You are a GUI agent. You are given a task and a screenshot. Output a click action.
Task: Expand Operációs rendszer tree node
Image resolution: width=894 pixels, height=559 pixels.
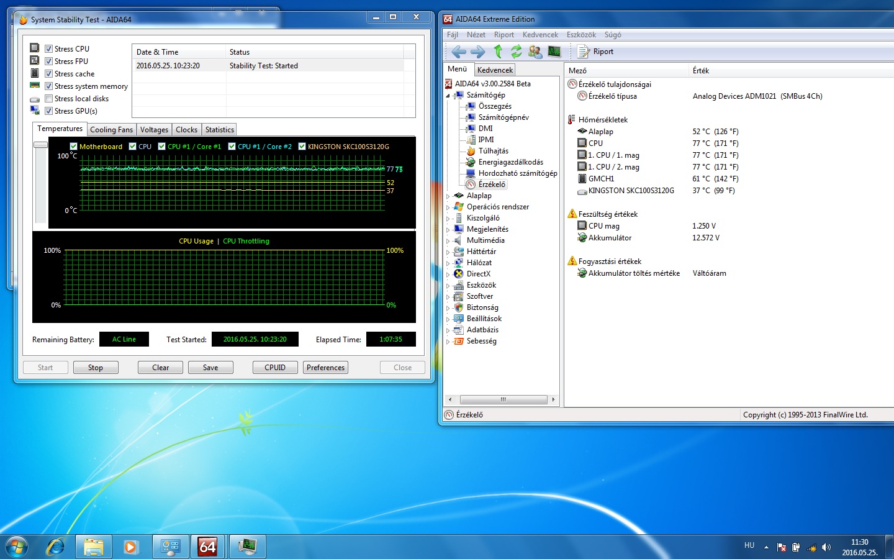(x=448, y=207)
